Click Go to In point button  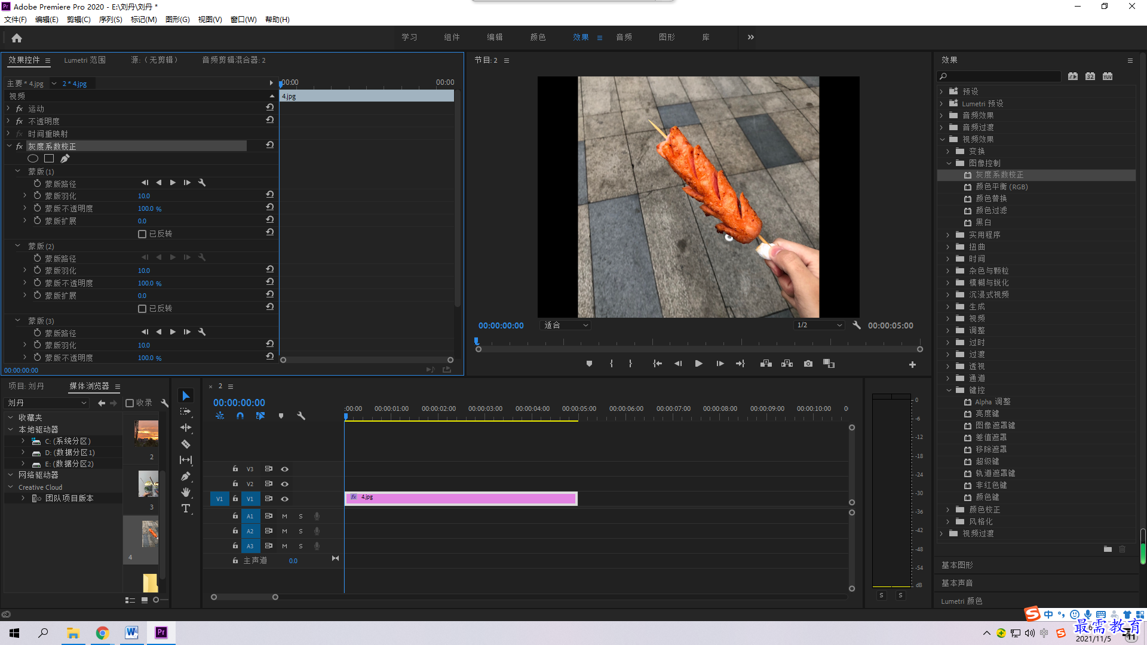pyautogui.click(x=657, y=364)
